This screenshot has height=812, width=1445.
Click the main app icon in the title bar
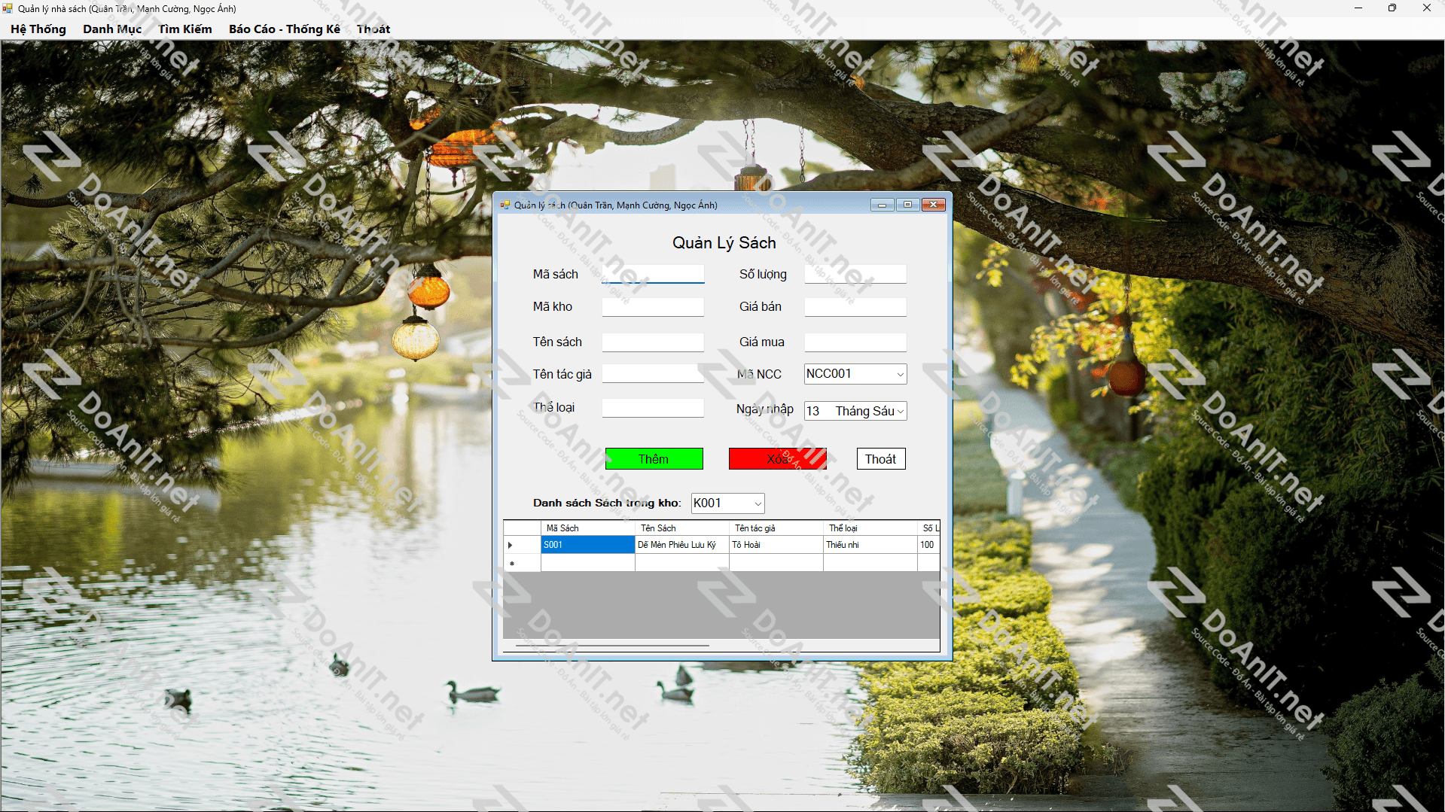pyautogui.click(x=8, y=8)
